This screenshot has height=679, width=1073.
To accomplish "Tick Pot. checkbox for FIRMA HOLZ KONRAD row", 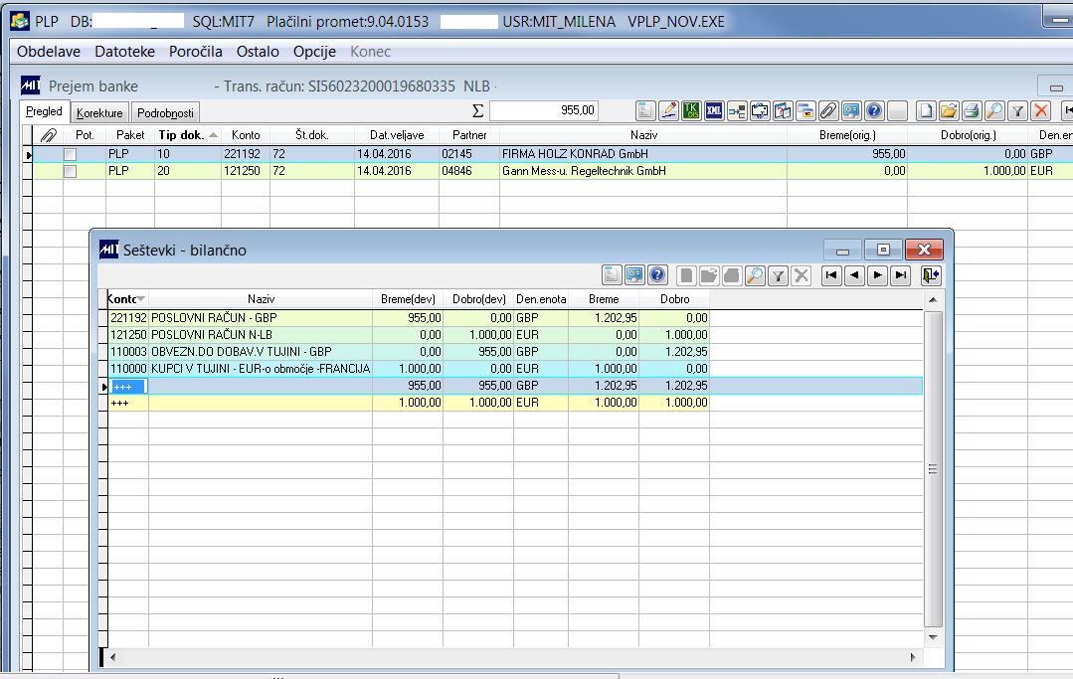I will [70, 154].
